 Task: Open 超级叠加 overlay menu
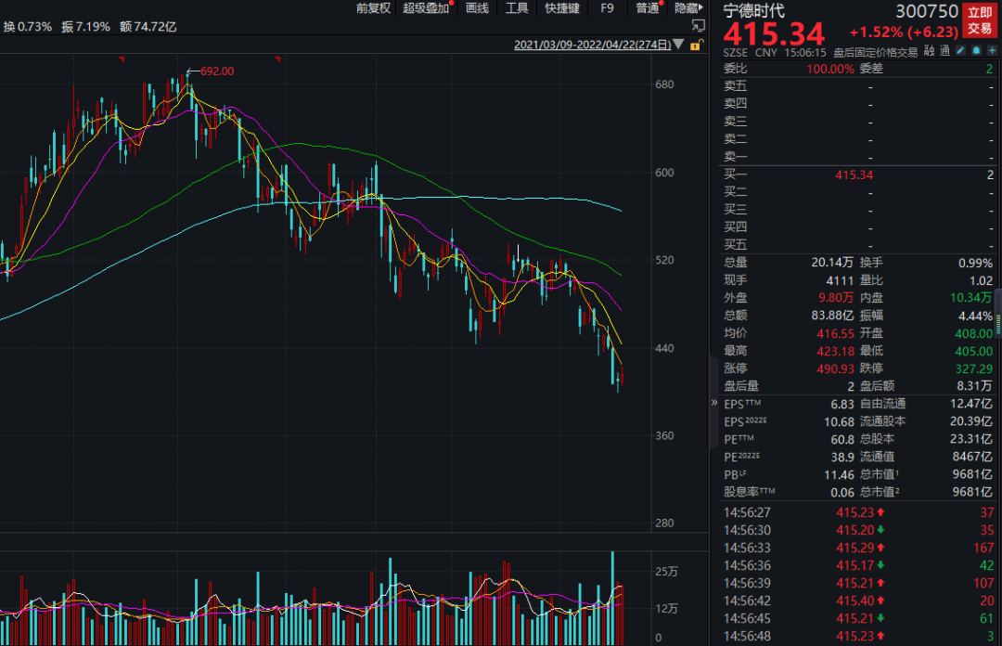tap(426, 8)
